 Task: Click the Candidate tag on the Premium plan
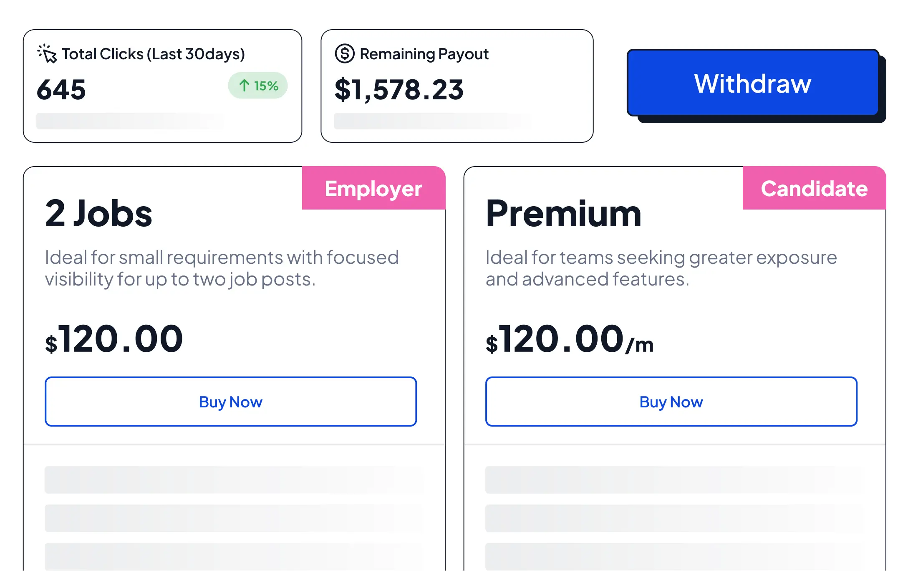[814, 189]
